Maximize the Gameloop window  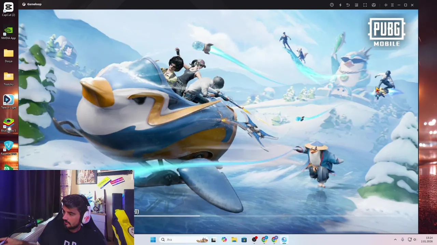[406, 5]
